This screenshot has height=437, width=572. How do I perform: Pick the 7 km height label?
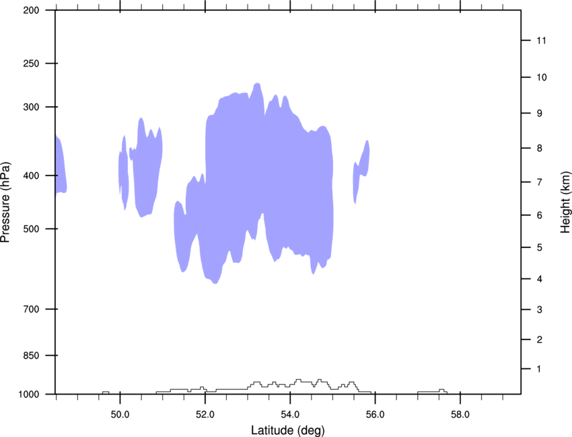click(x=540, y=182)
